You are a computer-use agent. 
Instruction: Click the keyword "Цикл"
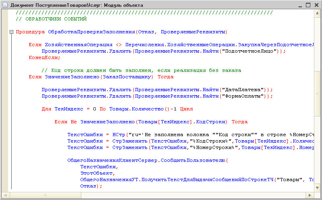point(186,109)
